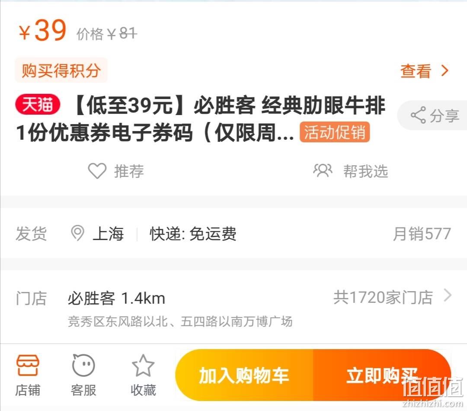Click the store address line
This screenshot has height=411, width=467.
pyautogui.click(x=180, y=321)
